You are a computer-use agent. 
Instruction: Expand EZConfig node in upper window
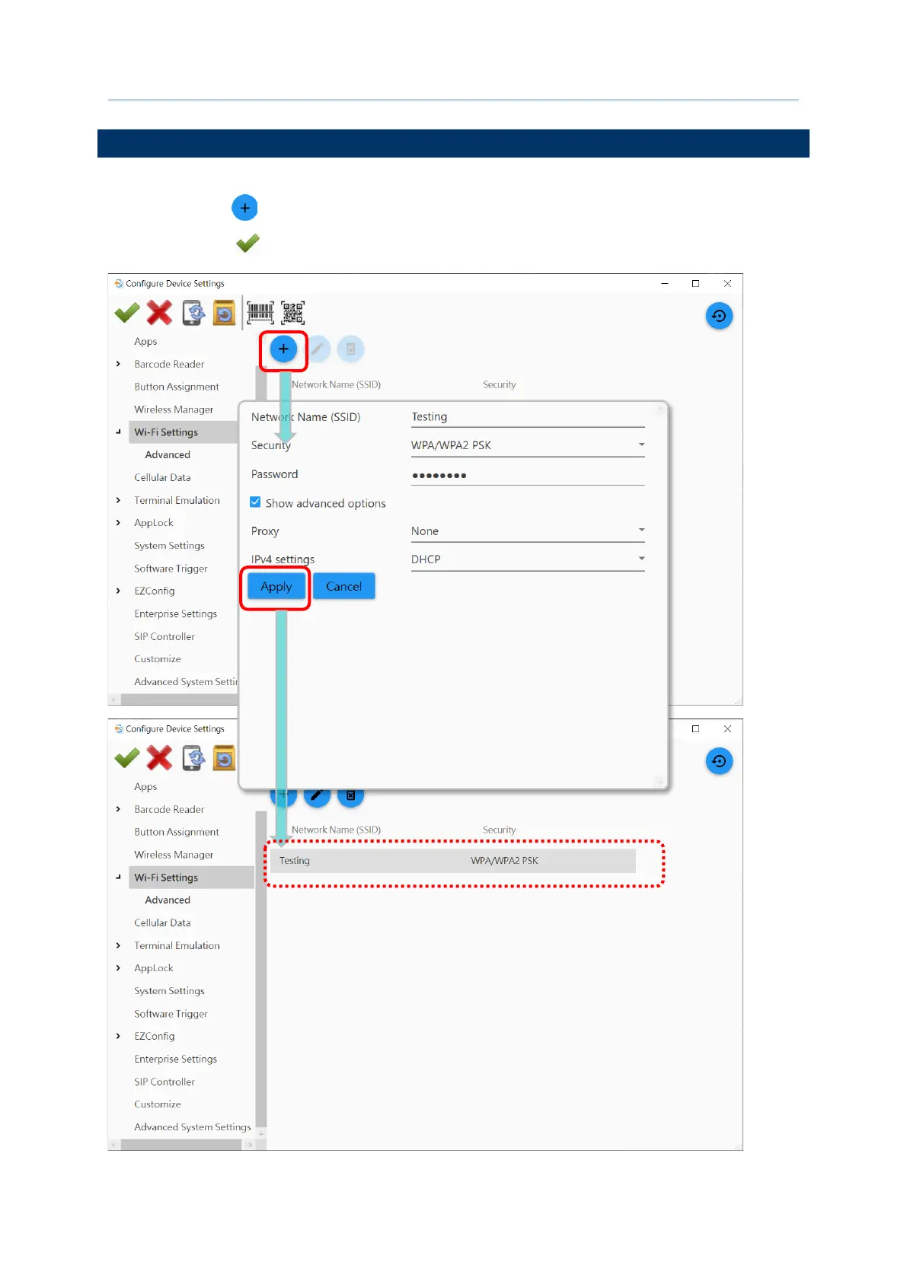(118, 591)
